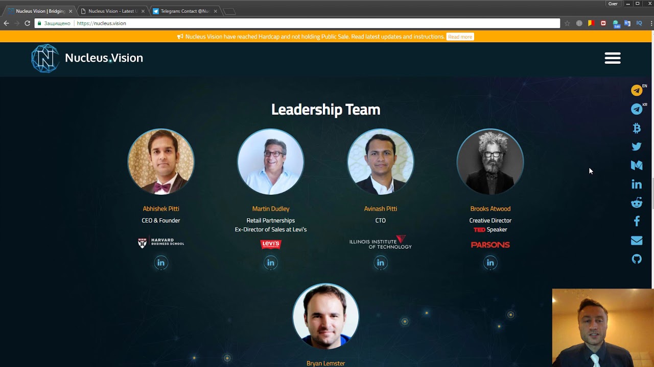Click Martin Dudley's profile photo
Screen dimensions: 654x367
[271, 162]
